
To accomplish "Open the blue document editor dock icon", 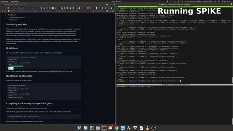I will pos(123,128).
